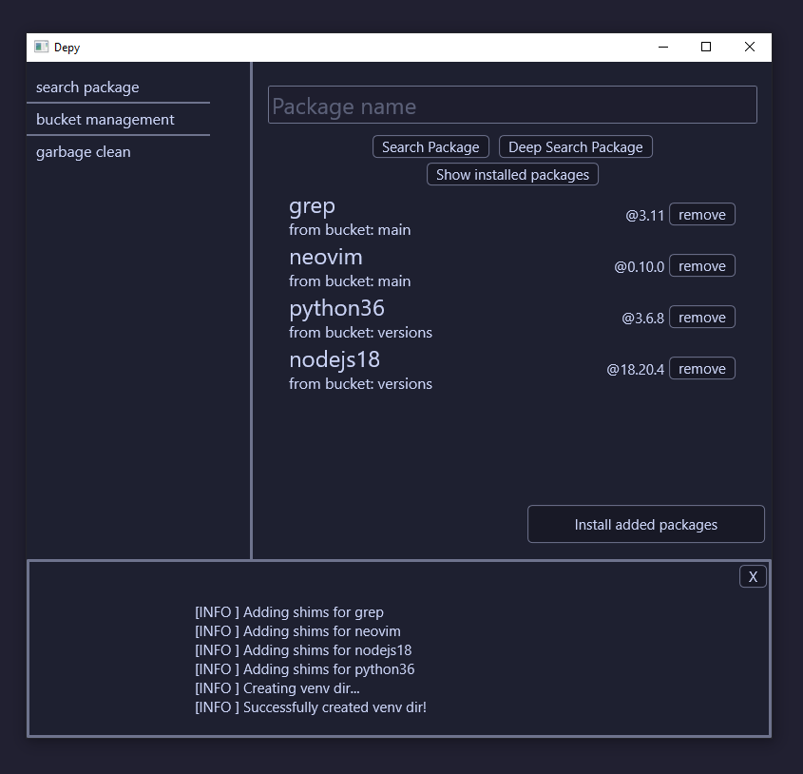Close the Depy window
Screen dimensions: 803x774
tap(750, 48)
